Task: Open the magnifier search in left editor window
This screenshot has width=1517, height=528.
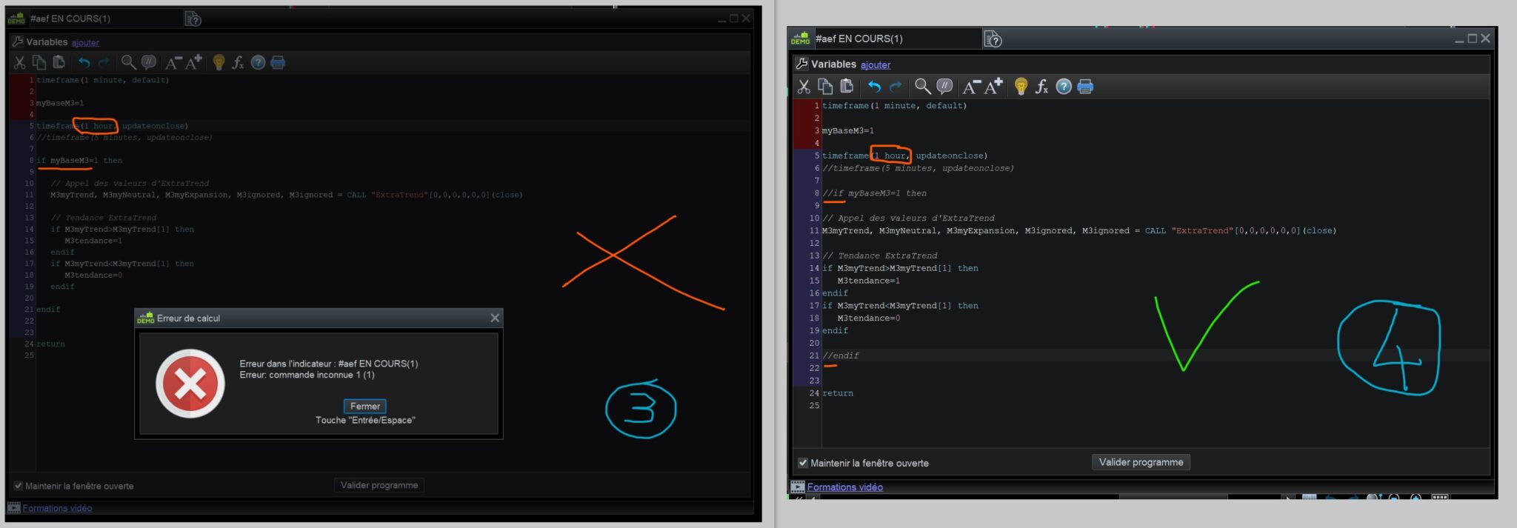Action: click(x=128, y=62)
